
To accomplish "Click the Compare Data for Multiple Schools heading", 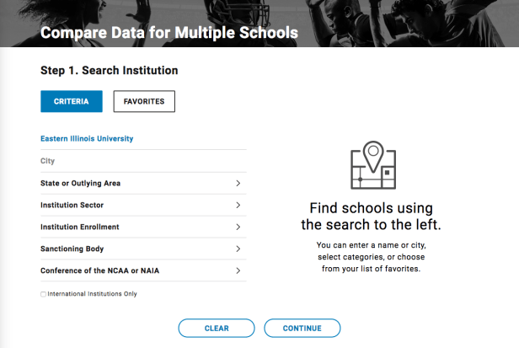I will click(x=169, y=34).
